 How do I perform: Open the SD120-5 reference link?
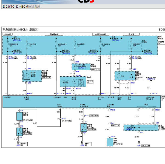[x=148, y=54]
